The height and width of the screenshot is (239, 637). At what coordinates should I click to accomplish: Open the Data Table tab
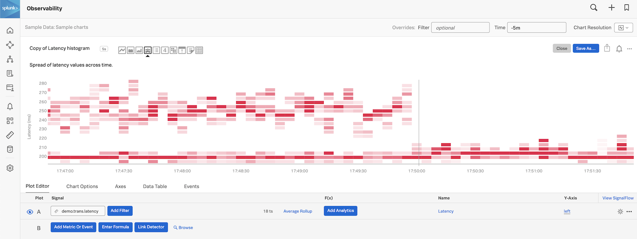(x=155, y=186)
